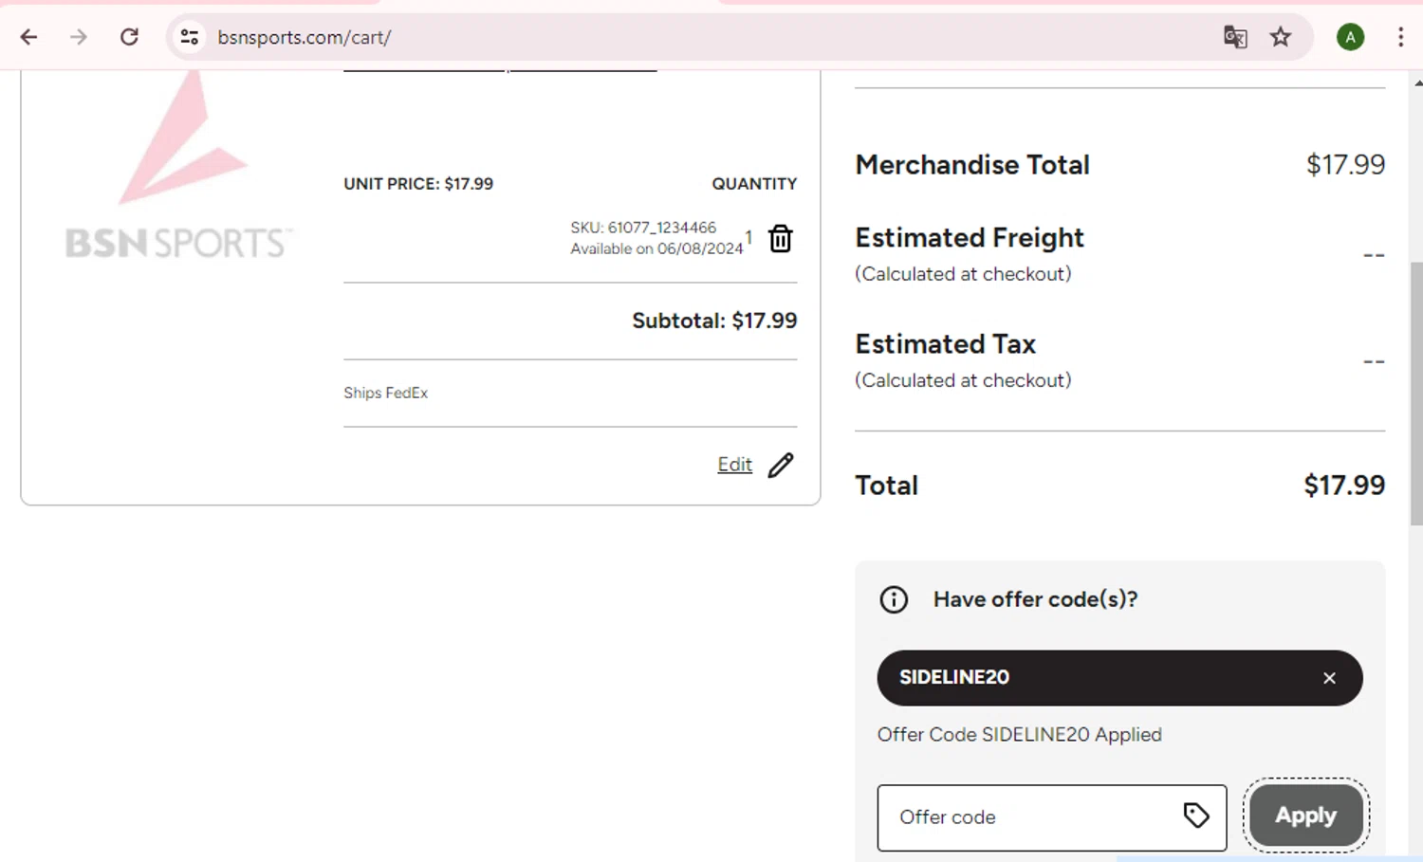1423x862 pixels.
Task: Remove the SIDELINE20 offer code
Action: [1329, 678]
